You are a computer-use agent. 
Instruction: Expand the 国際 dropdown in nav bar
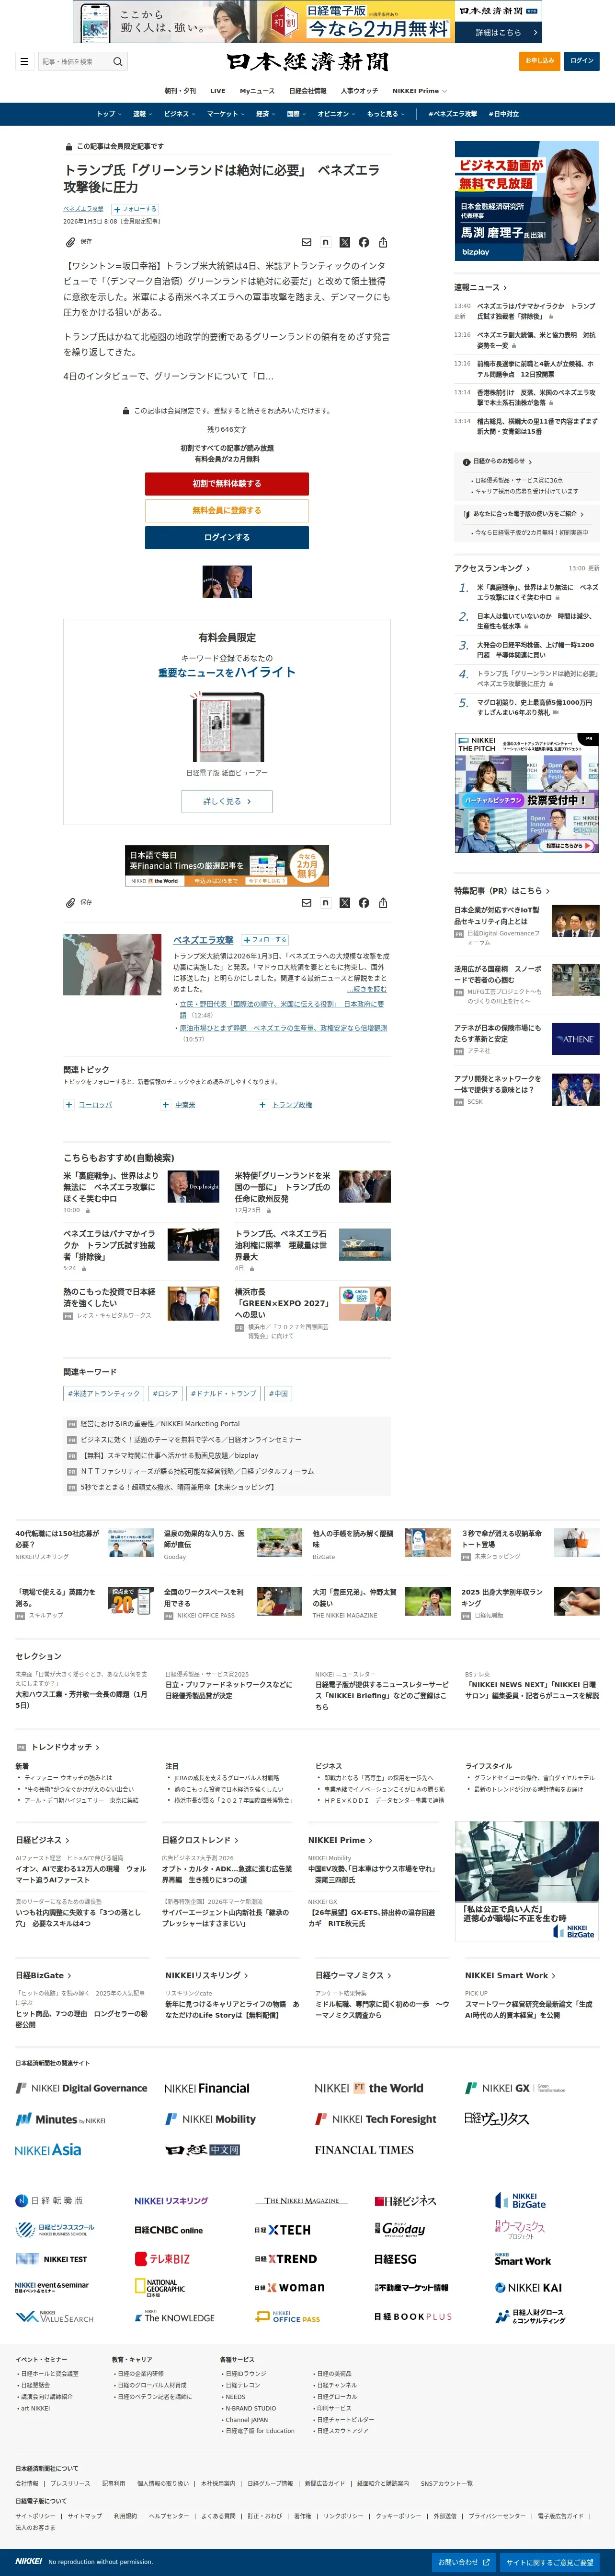pyautogui.click(x=296, y=114)
